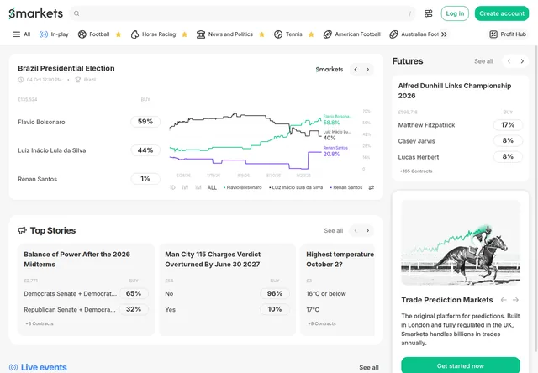The width and height of the screenshot is (538, 373).
Task: Toggle the Tennis favourite star
Action: point(311,34)
